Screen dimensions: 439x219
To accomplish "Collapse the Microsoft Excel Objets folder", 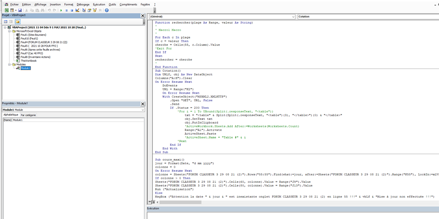I will pyautogui.click(x=9, y=31).
